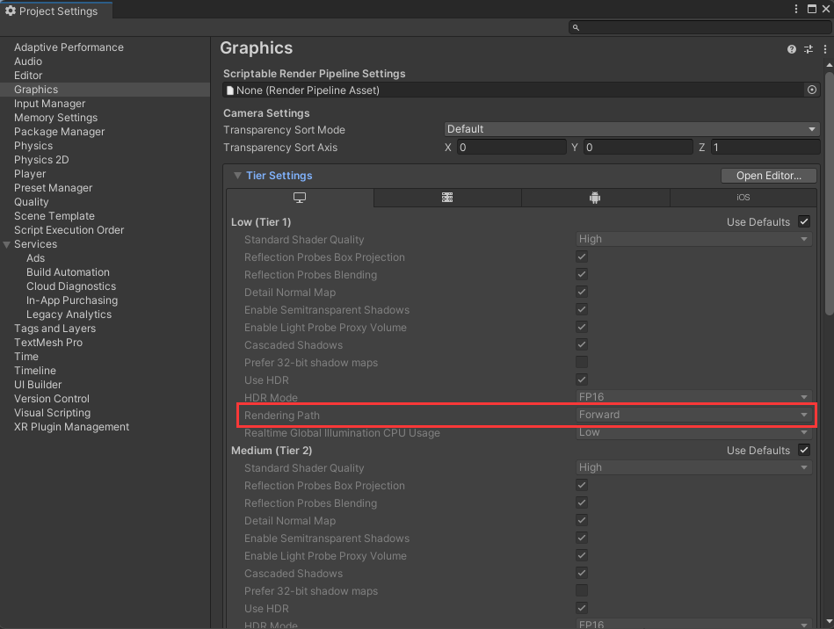Select the Android platform tab

coord(595,198)
